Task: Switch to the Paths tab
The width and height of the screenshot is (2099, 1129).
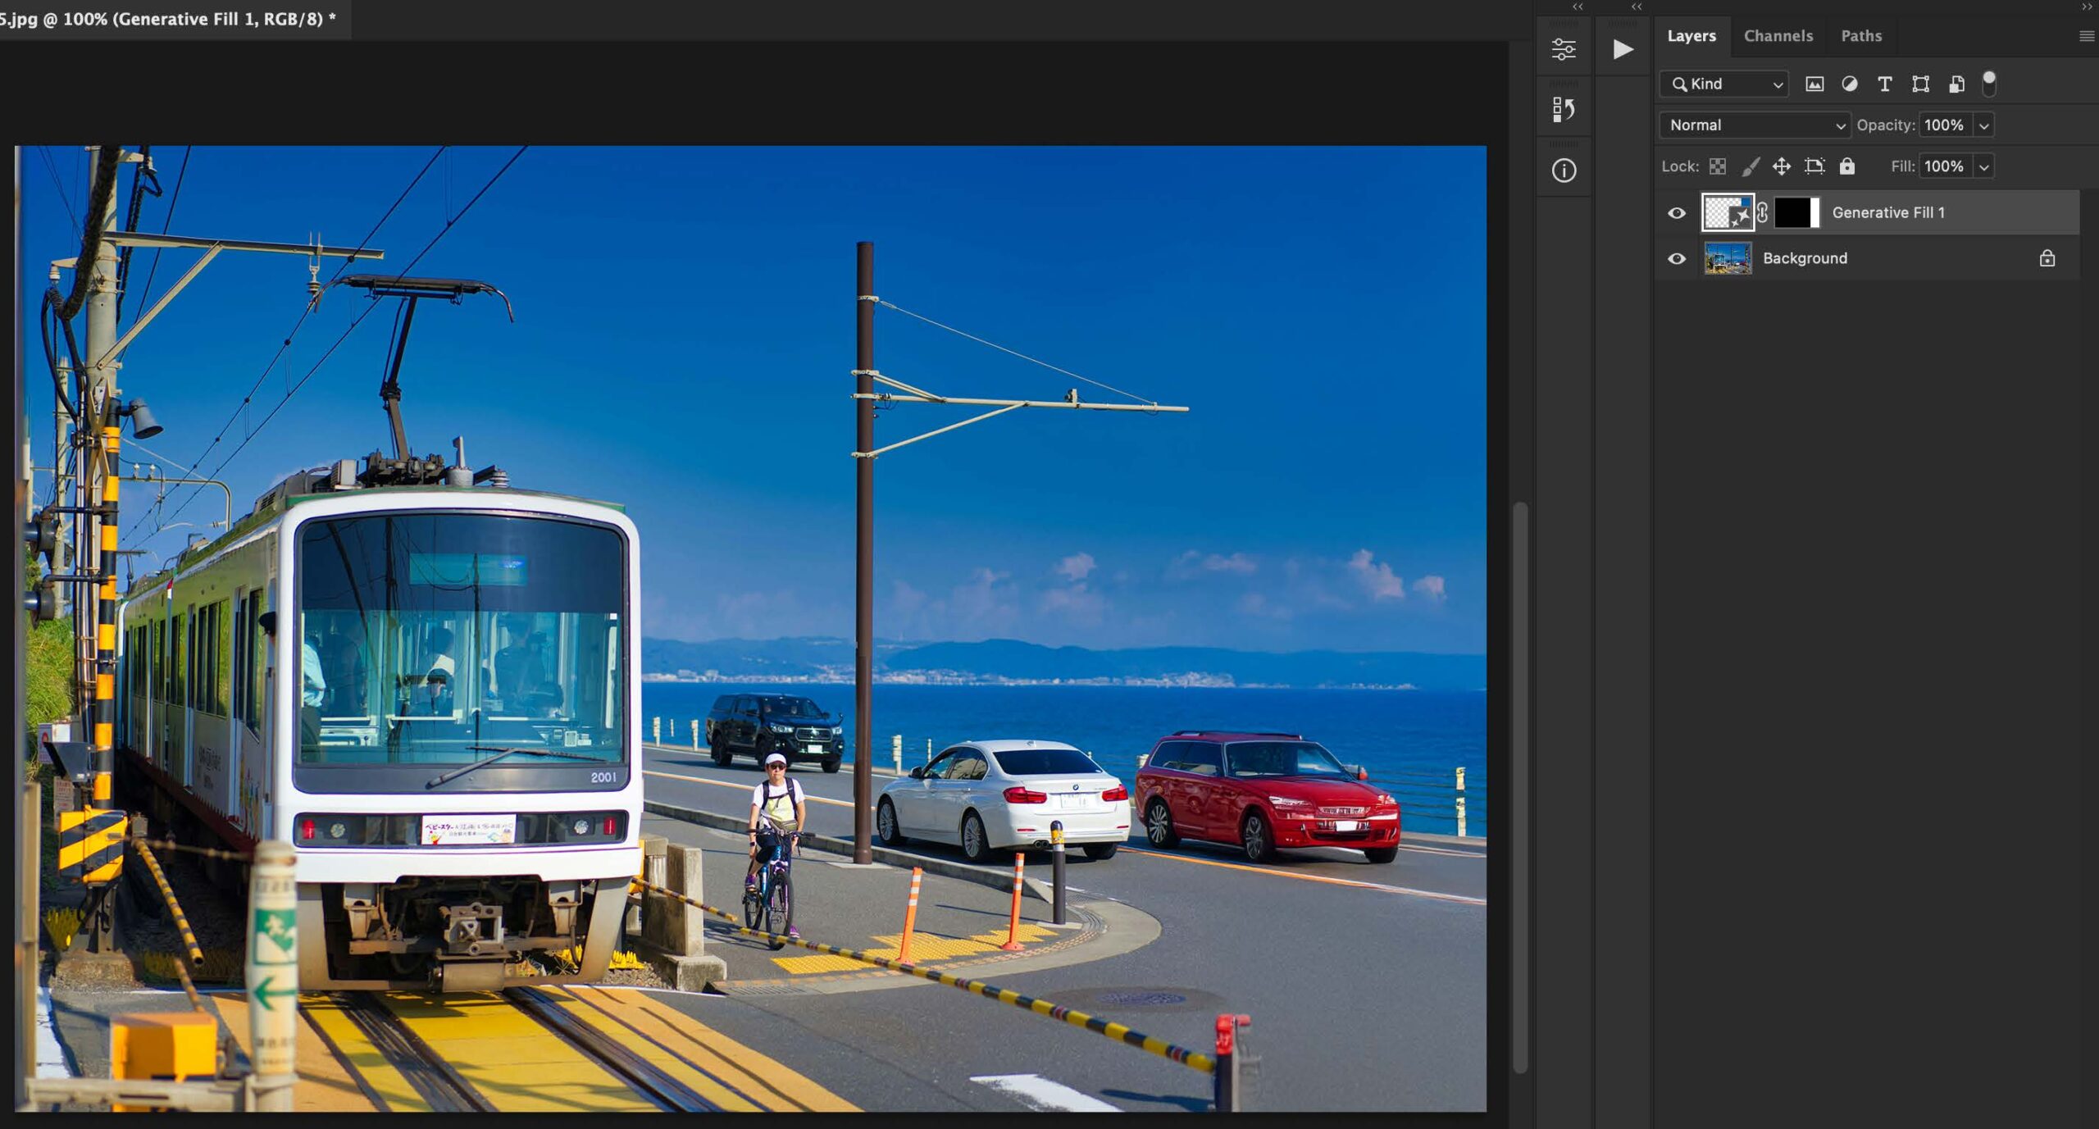Action: point(1861,36)
